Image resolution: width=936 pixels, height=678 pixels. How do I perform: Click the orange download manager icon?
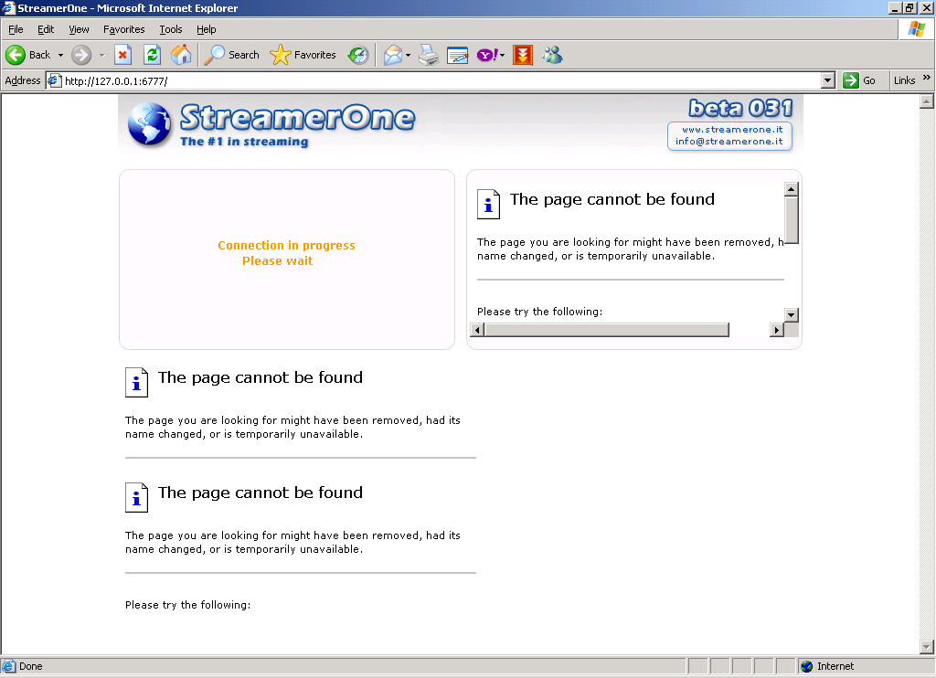tap(522, 55)
